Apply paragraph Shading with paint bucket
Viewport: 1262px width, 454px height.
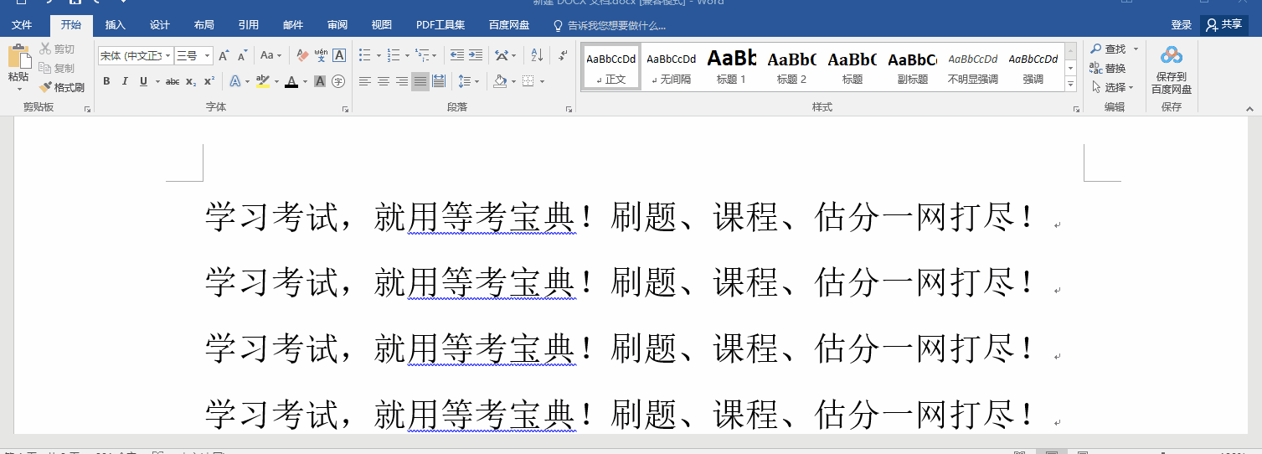click(x=500, y=81)
